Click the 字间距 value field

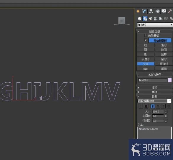pyautogui.click(x=158, y=116)
